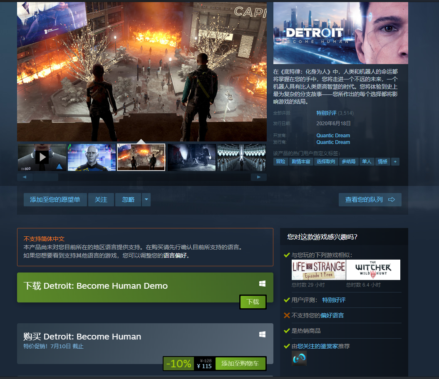Open the 您关注的鉴赏家 link
This screenshot has height=379, width=439.
click(317, 346)
